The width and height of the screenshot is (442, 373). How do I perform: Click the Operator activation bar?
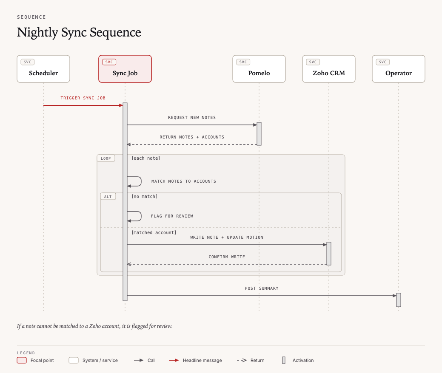pyautogui.click(x=399, y=300)
